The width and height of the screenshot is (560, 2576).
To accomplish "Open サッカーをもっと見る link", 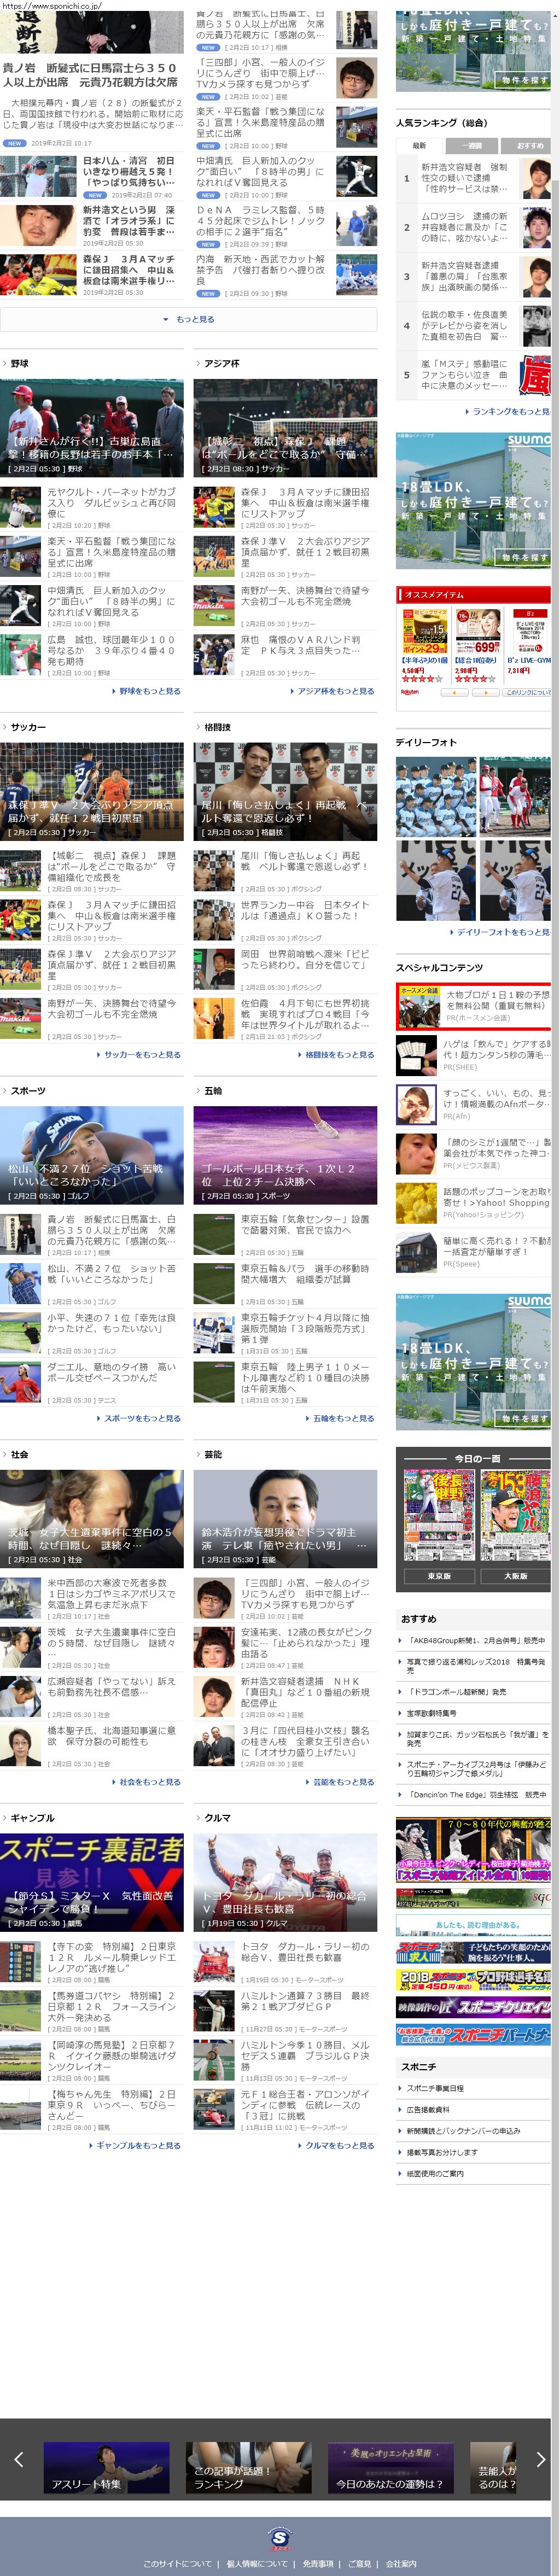I will pyautogui.click(x=139, y=1054).
